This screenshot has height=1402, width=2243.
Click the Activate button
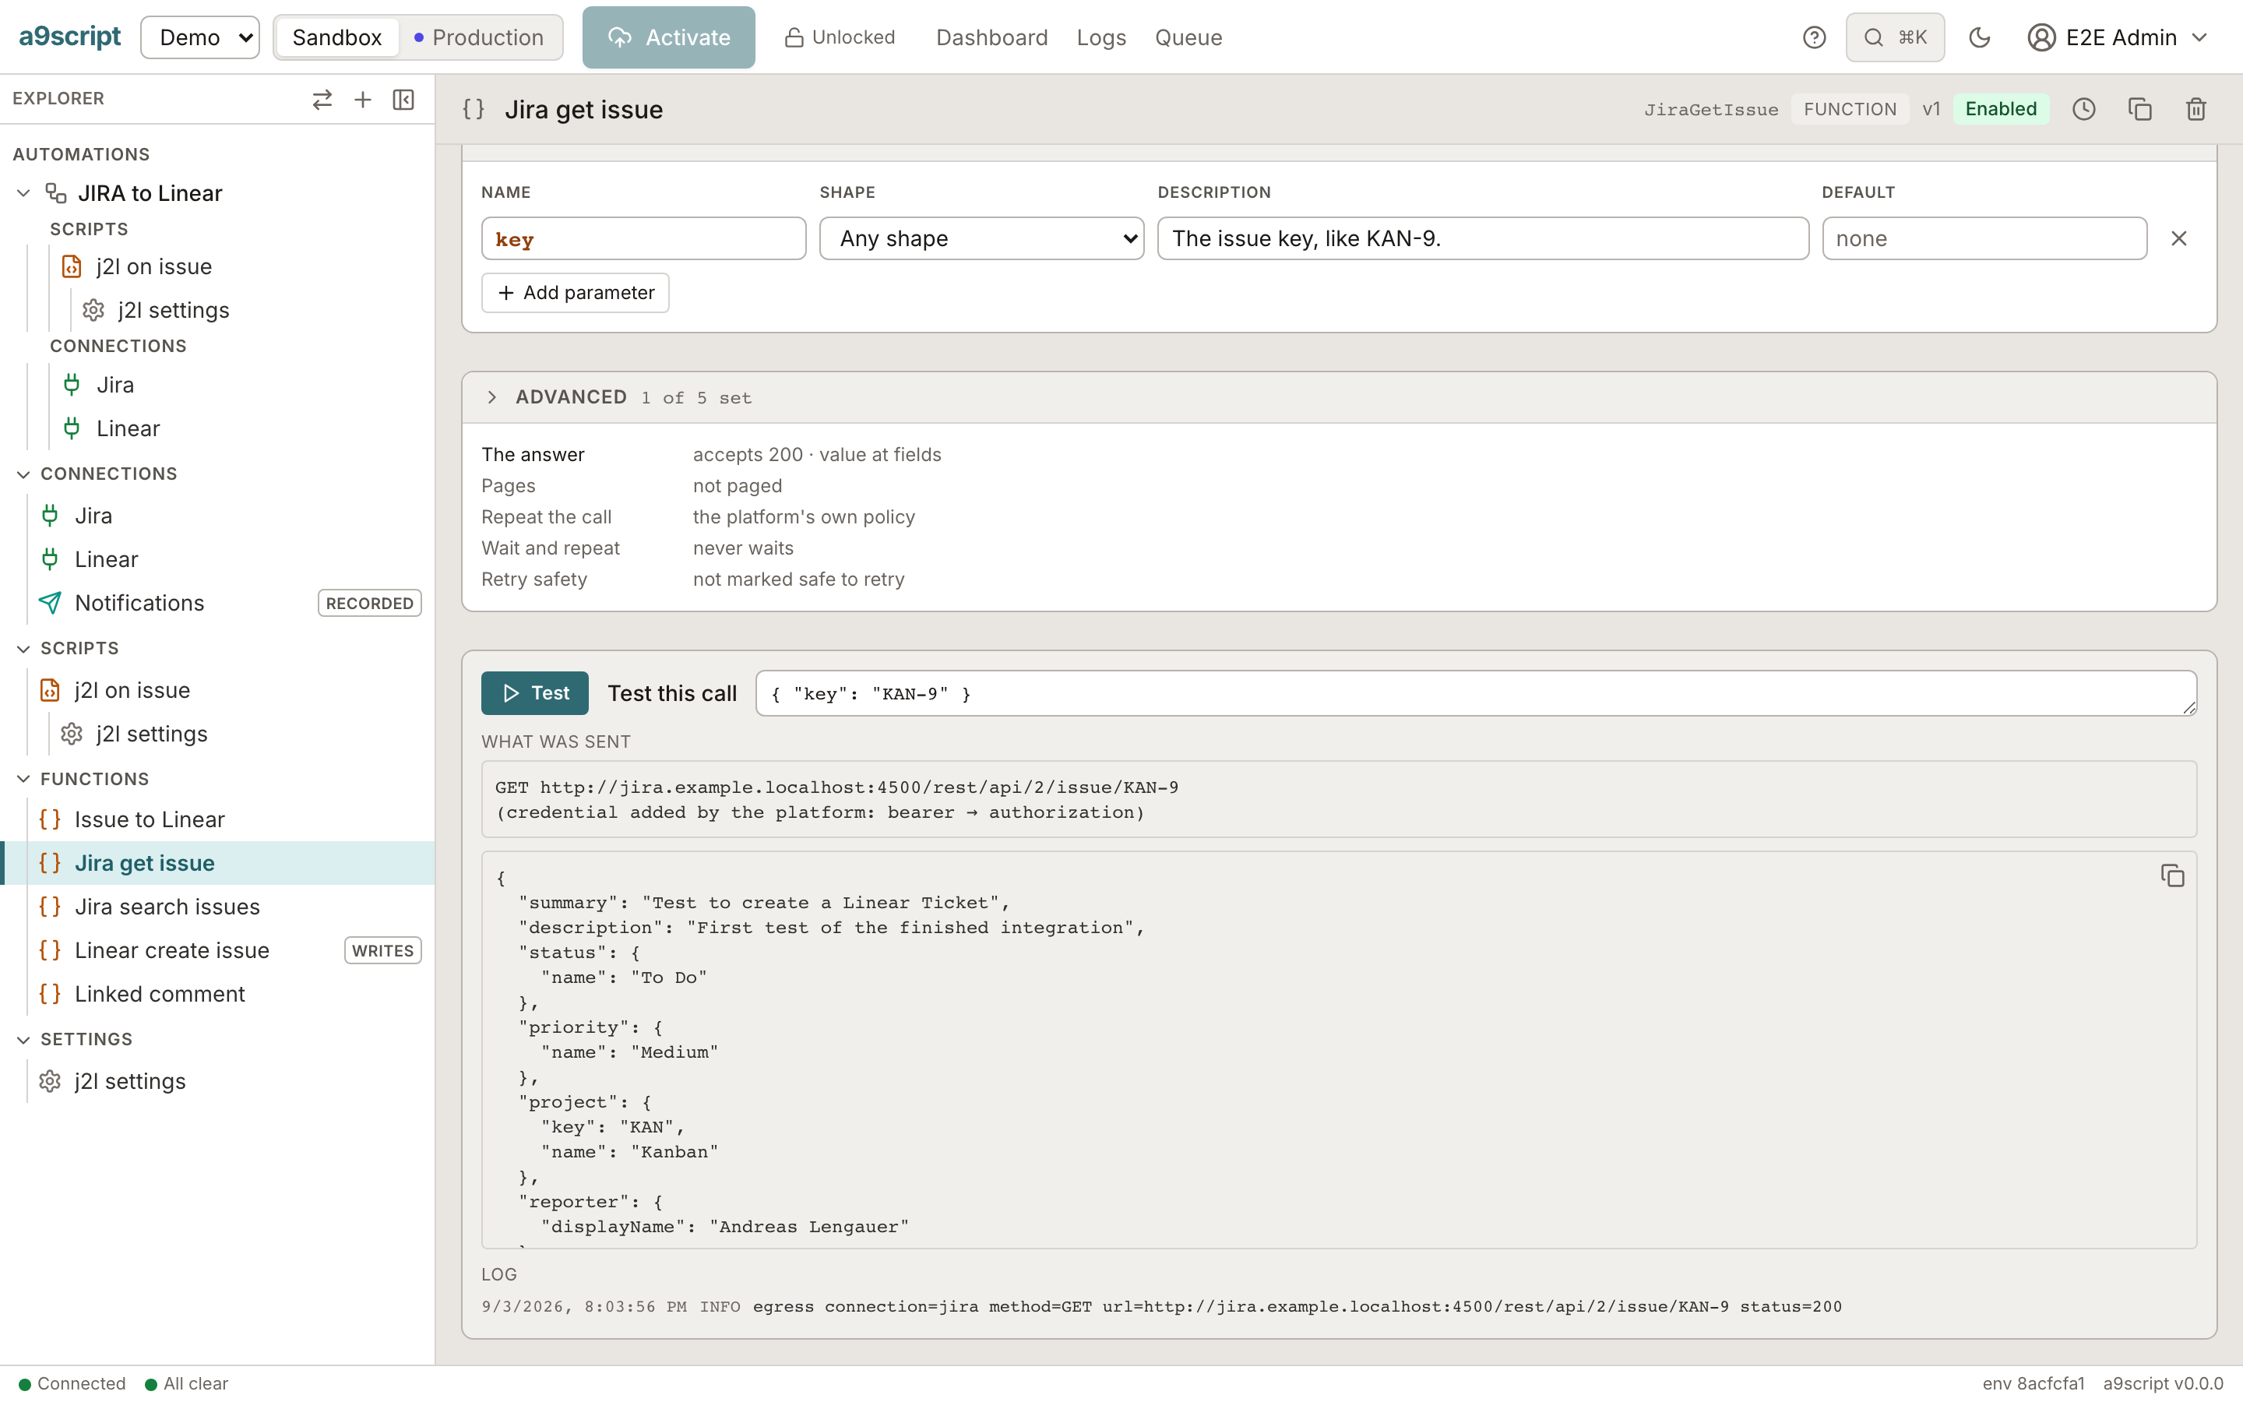[668, 37]
